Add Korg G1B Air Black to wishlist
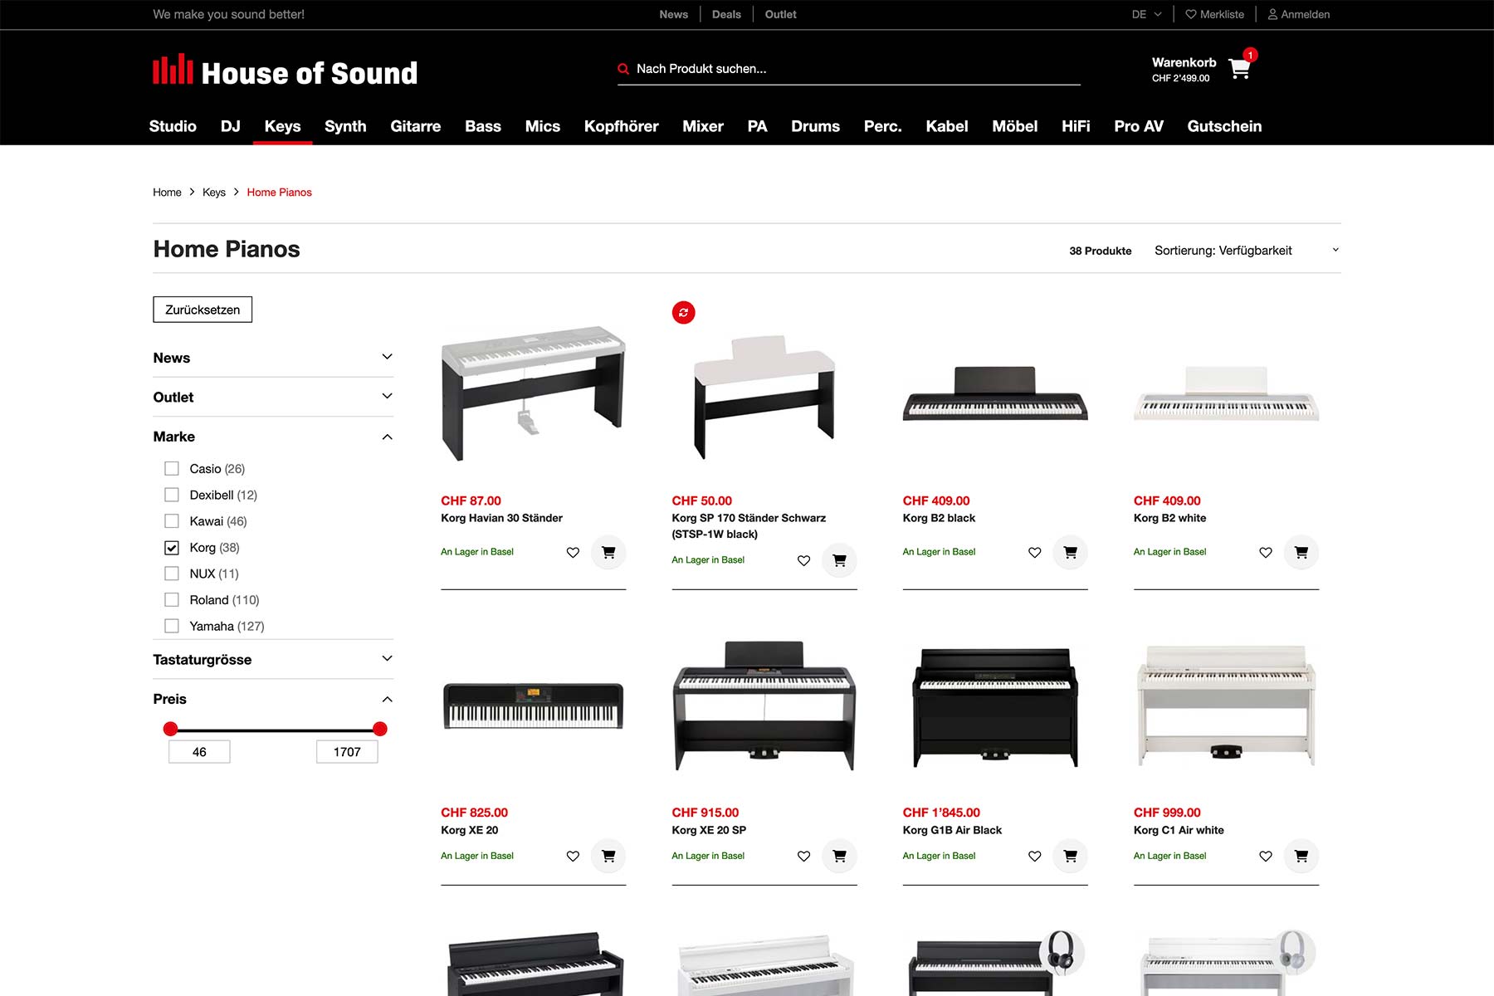The width and height of the screenshot is (1494, 996). click(1034, 857)
